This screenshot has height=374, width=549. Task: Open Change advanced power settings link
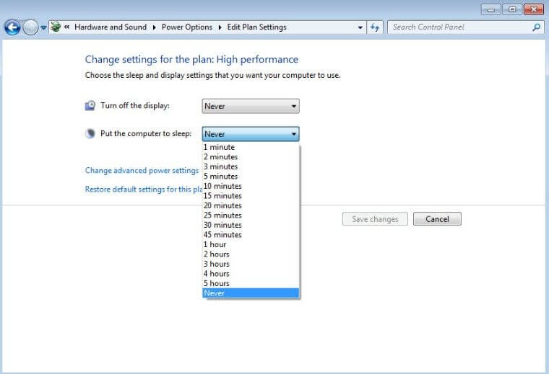tap(142, 171)
